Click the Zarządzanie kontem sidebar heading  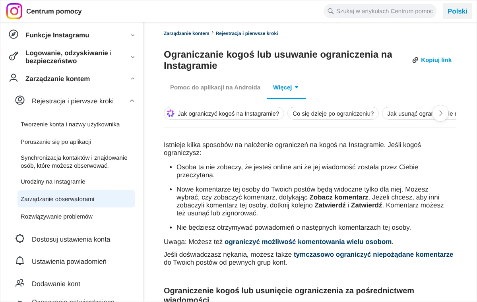58,79
